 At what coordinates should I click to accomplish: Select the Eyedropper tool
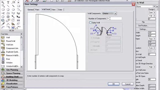pos(13,17)
